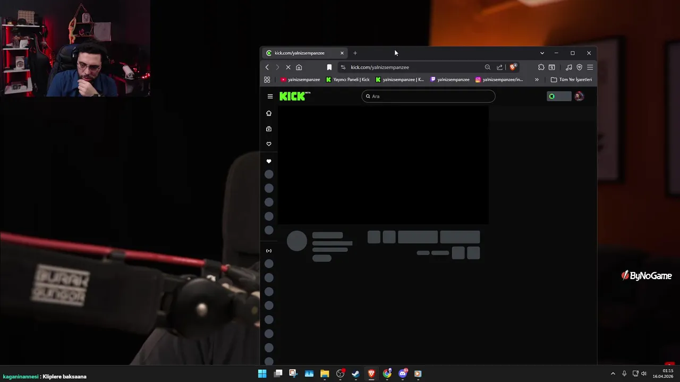Open the YouTube yalnizsempanzee bookmark

[x=301, y=80]
